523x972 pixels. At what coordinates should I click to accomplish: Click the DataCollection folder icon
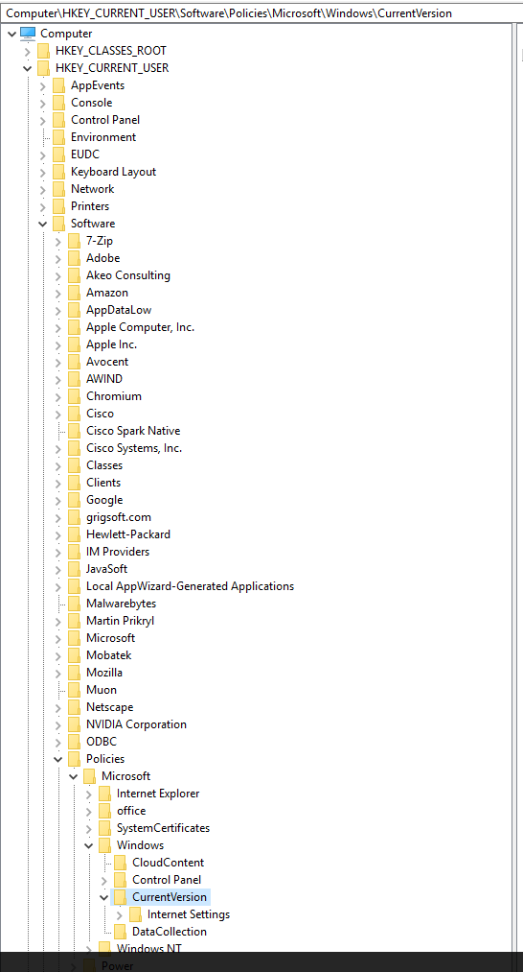(120, 932)
